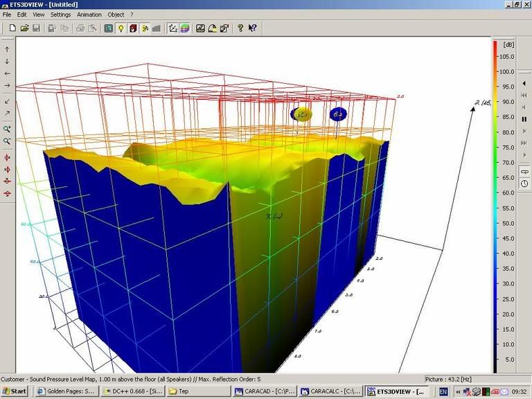Click the light bulb toolbar icon
Screen dimensions: 532x399
pyautogui.click(x=121, y=28)
